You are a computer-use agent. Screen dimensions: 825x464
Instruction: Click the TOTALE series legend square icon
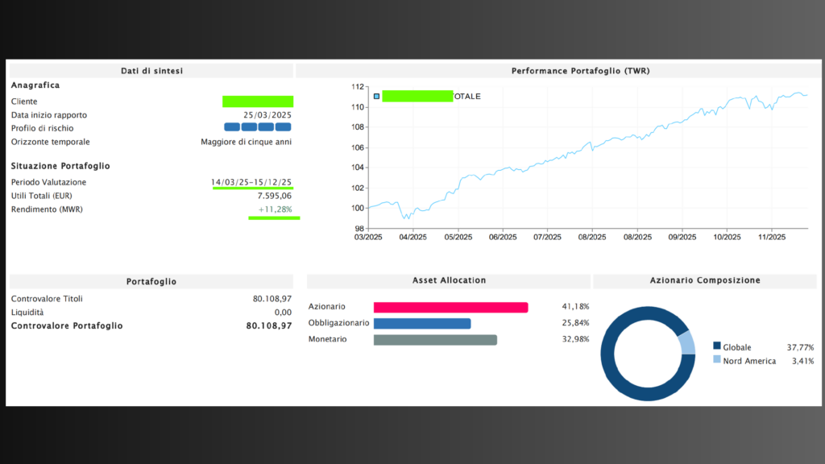376,97
